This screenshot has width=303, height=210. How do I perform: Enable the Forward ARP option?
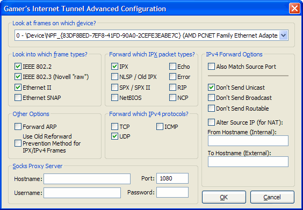18,127
